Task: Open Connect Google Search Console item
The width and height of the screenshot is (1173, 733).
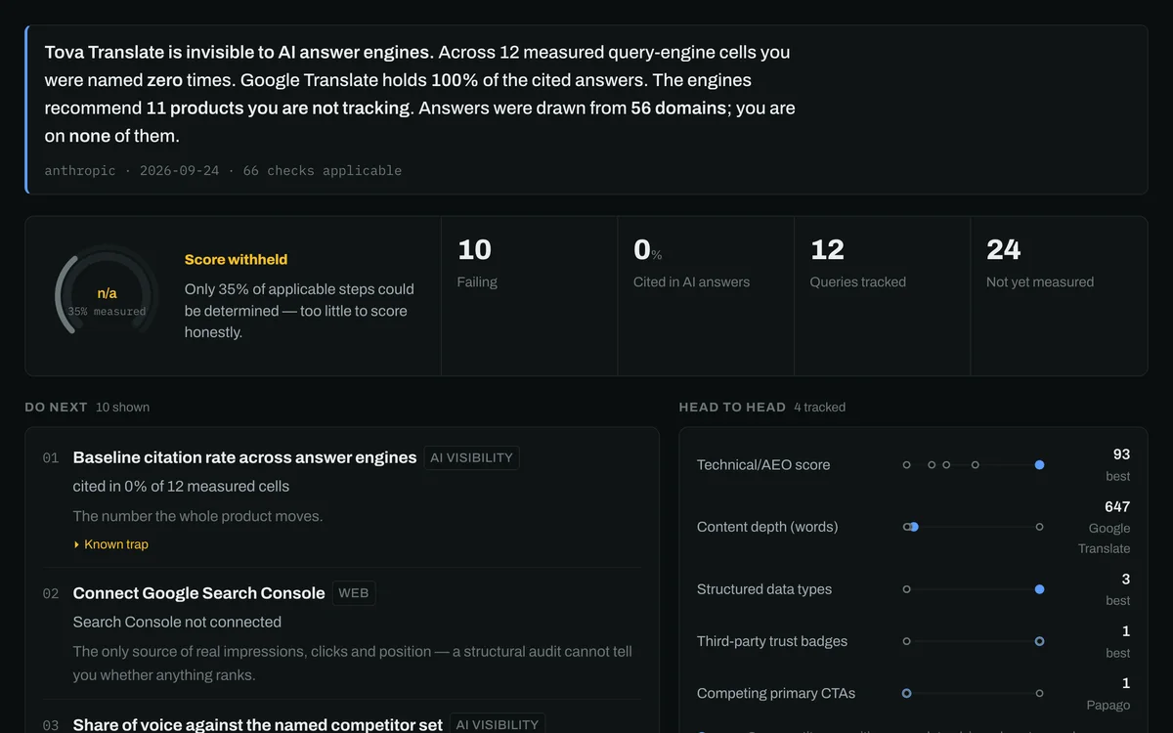Action: (x=198, y=593)
